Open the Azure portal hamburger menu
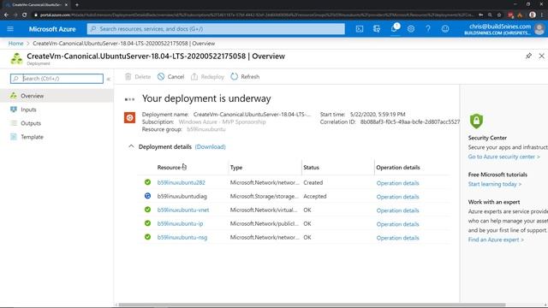 10,29
